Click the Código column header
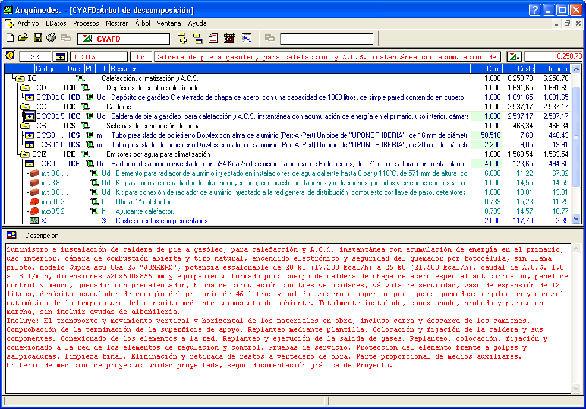 pyautogui.click(x=51, y=69)
